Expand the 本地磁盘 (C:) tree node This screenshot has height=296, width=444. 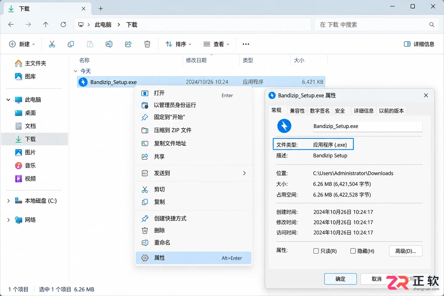pos(8,201)
